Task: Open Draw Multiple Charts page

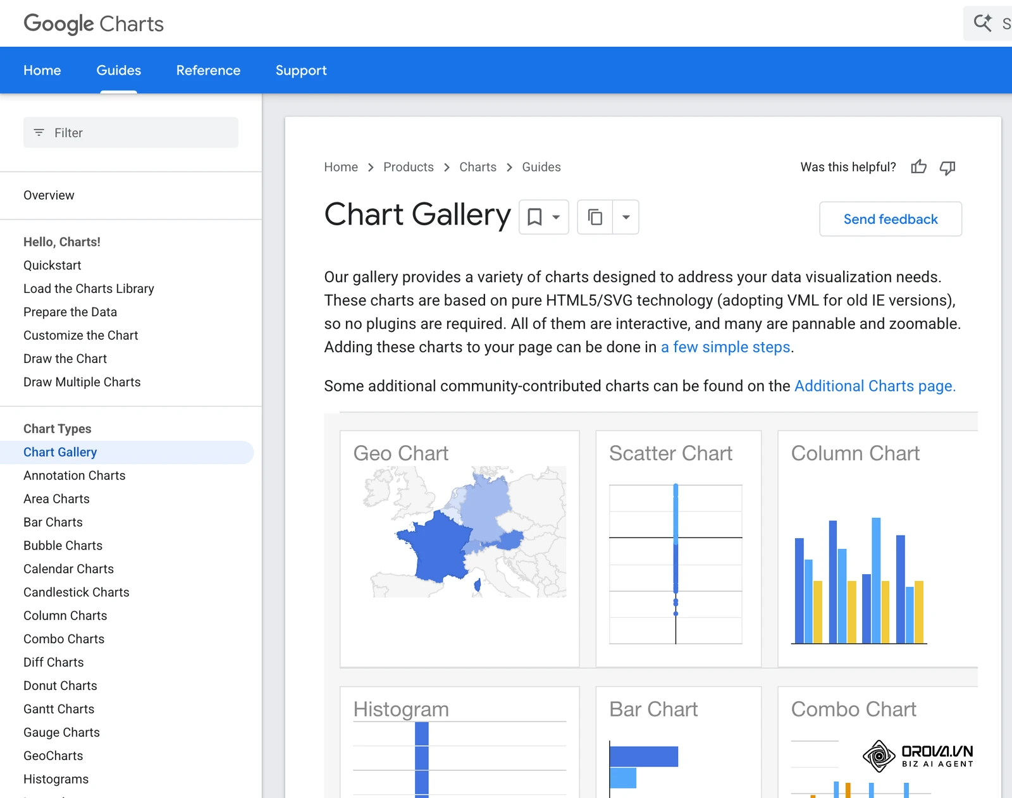Action: tap(82, 383)
